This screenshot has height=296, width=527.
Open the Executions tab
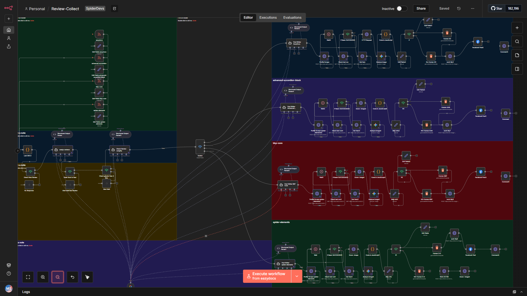coord(268,18)
